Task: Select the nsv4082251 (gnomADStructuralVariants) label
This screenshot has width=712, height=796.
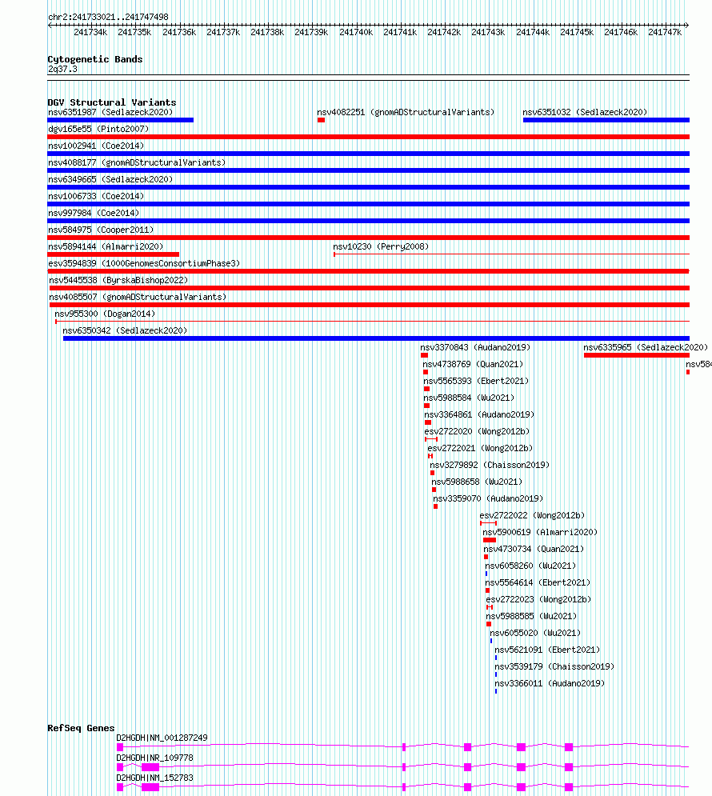Action: click(406, 112)
